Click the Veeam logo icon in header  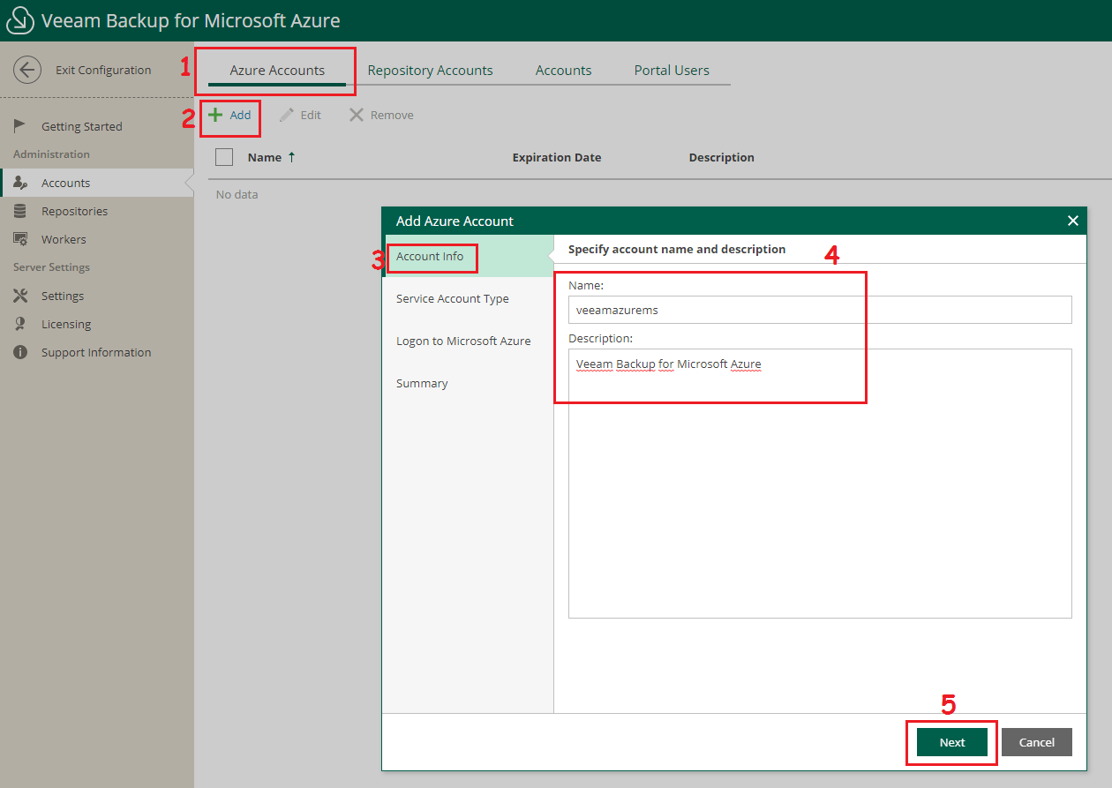(x=19, y=20)
